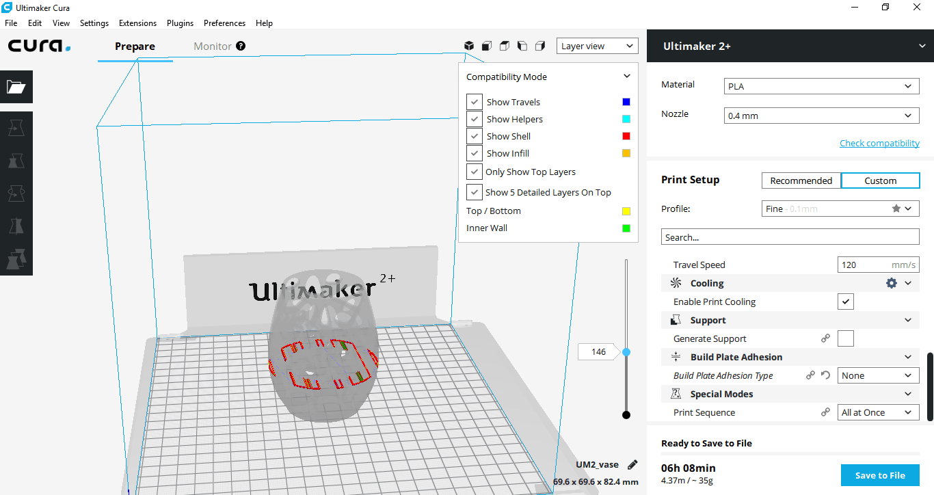Click the layer number 146 field

pyautogui.click(x=598, y=351)
